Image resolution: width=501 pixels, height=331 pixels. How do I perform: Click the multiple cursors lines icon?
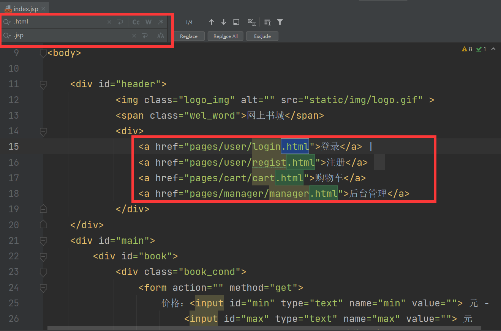(267, 22)
